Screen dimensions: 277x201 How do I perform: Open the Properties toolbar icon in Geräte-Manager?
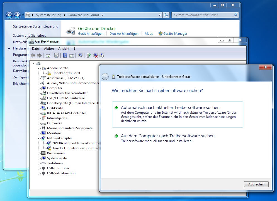(x=56, y=56)
